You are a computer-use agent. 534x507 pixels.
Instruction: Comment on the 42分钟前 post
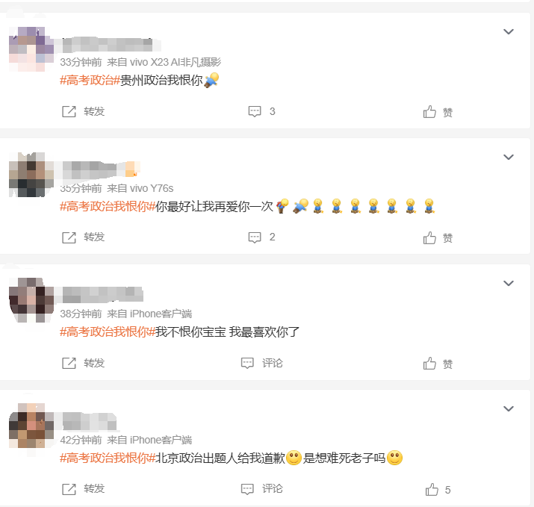pos(261,489)
